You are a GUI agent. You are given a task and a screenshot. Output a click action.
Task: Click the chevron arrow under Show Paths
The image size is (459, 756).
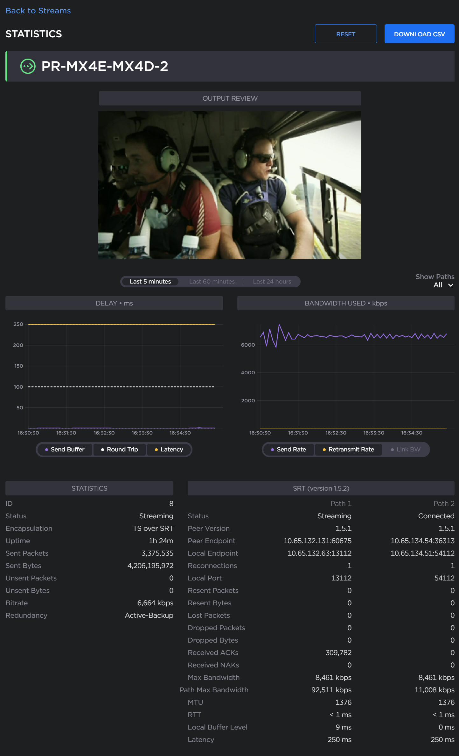450,285
